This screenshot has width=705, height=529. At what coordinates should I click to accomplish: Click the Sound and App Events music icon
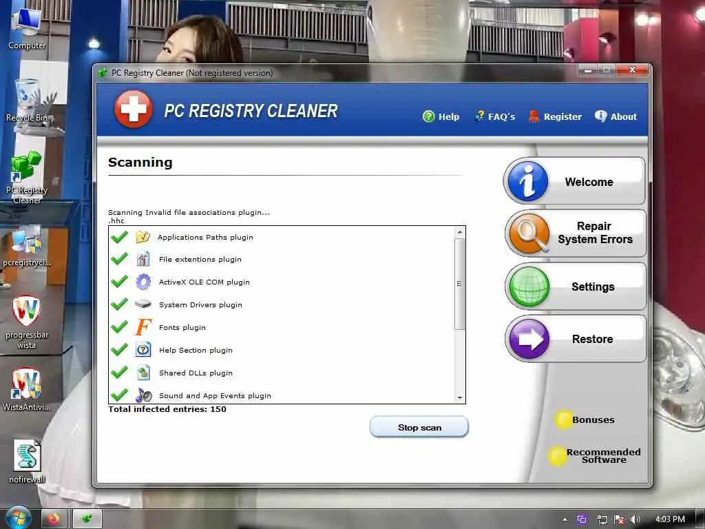tap(143, 395)
